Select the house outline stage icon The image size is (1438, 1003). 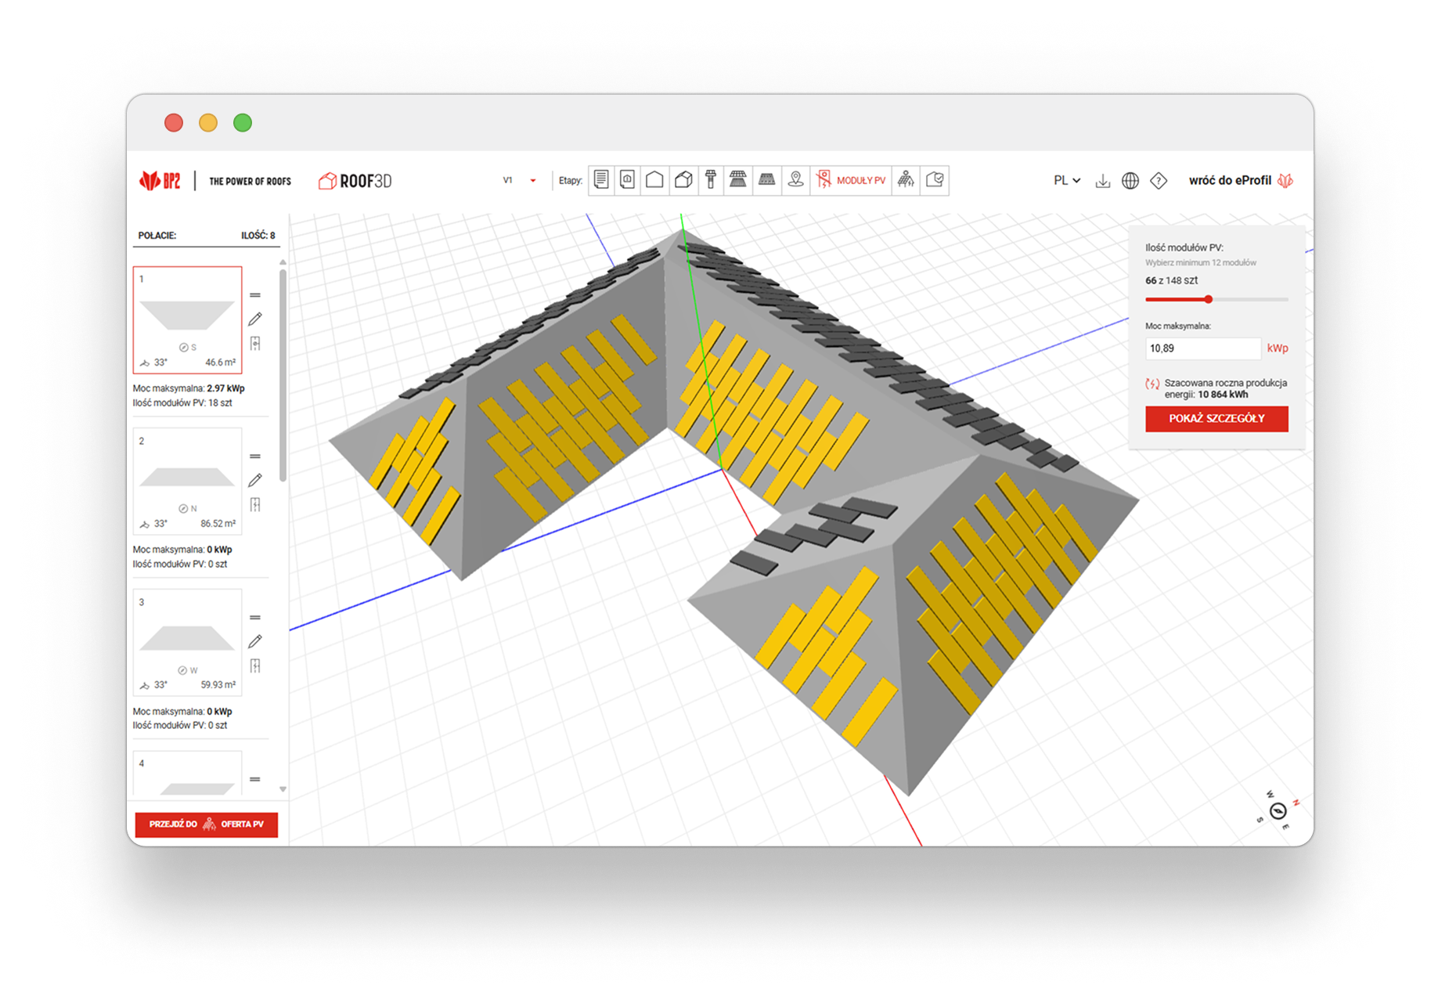click(x=654, y=180)
